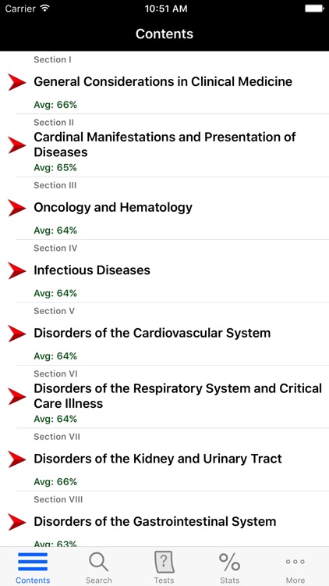Select the Infectious Diseases title
The width and height of the screenshot is (329, 586).
click(92, 270)
